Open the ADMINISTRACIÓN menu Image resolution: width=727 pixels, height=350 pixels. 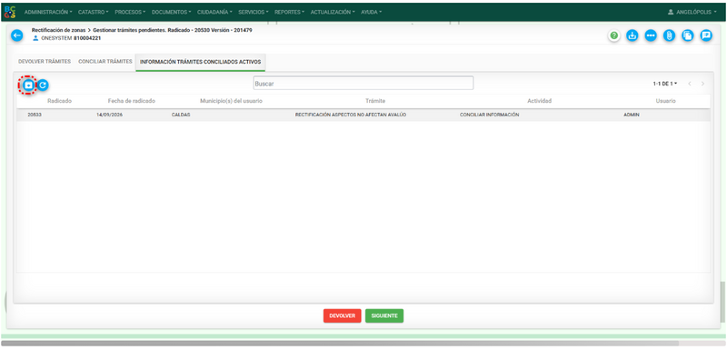48,12
